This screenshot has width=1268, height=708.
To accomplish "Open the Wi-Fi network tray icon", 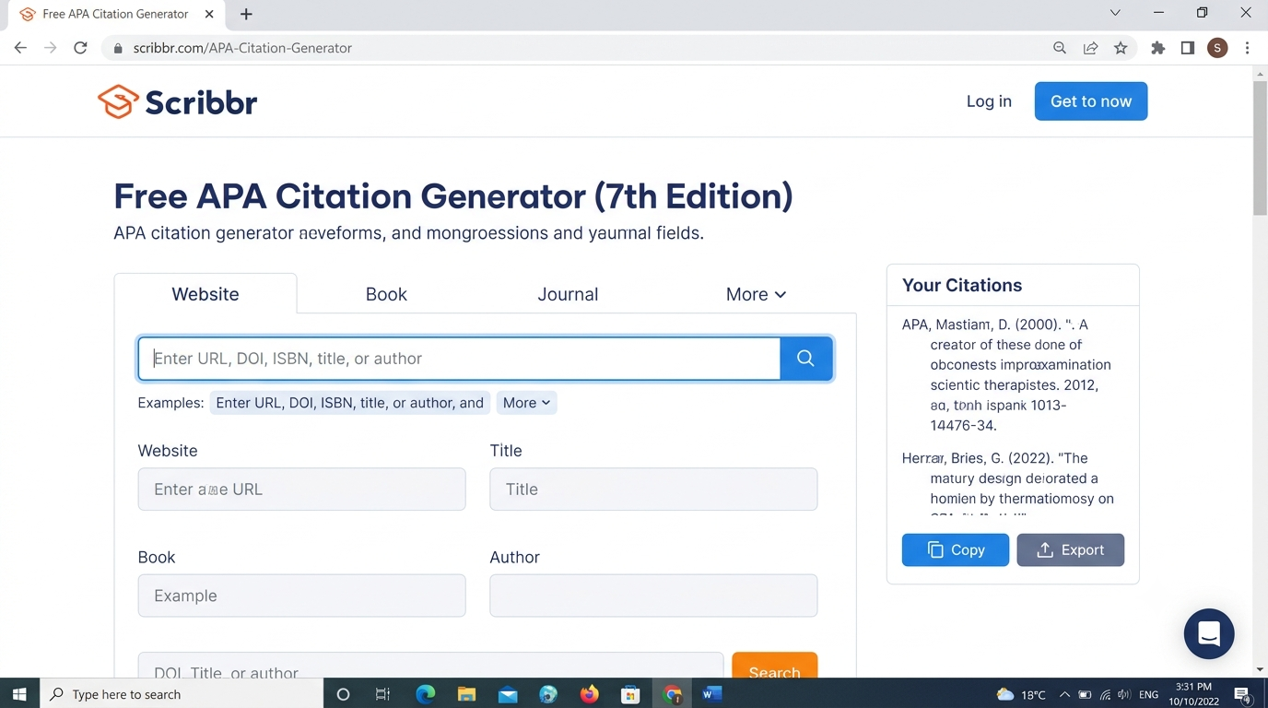I will 1105,694.
